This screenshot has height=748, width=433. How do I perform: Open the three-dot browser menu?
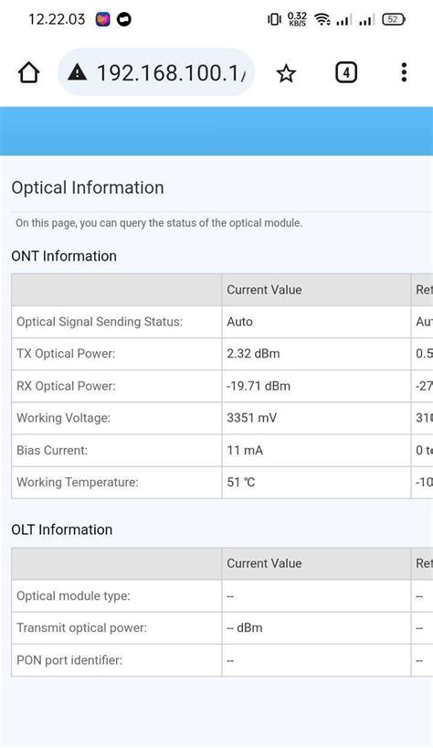(404, 72)
